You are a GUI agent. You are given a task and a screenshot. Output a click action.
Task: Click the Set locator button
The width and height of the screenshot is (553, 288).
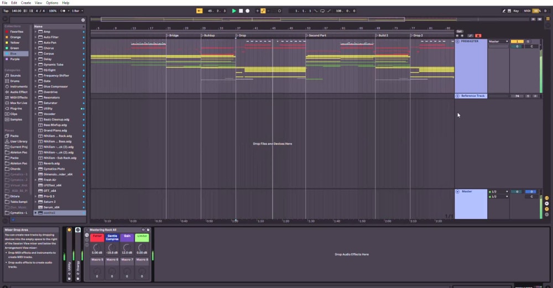point(459,32)
